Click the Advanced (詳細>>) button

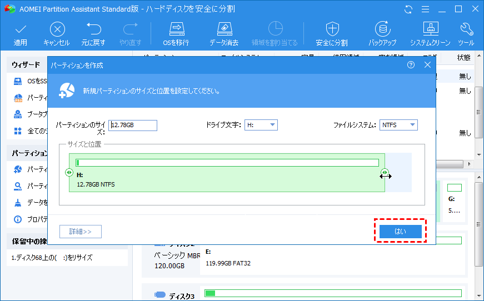[81, 232]
